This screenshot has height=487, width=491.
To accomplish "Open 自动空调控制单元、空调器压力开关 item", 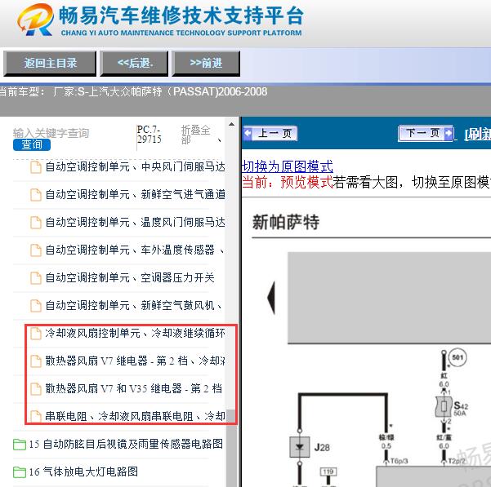I will (130, 277).
